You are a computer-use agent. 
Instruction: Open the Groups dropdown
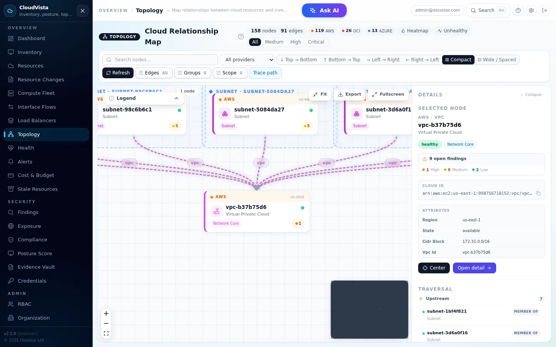click(x=193, y=73)
